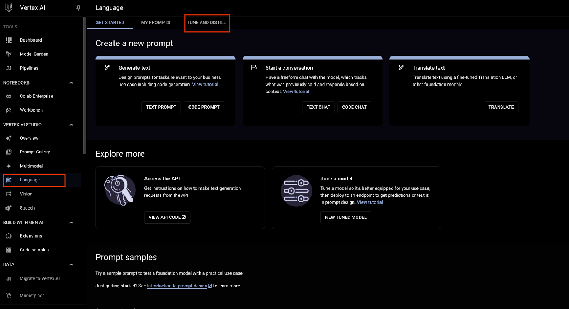Screen dimensions: 569x309
Task: Click the Generate text wand icon
Action: pos(107,67)
